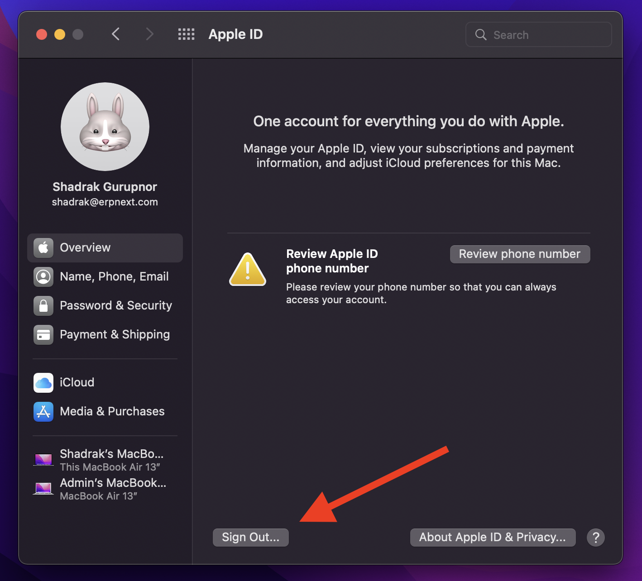Click Admin's MacBook laptop icon
The width and height of the screenshot is (642, 581).
(x=43, y=489)
